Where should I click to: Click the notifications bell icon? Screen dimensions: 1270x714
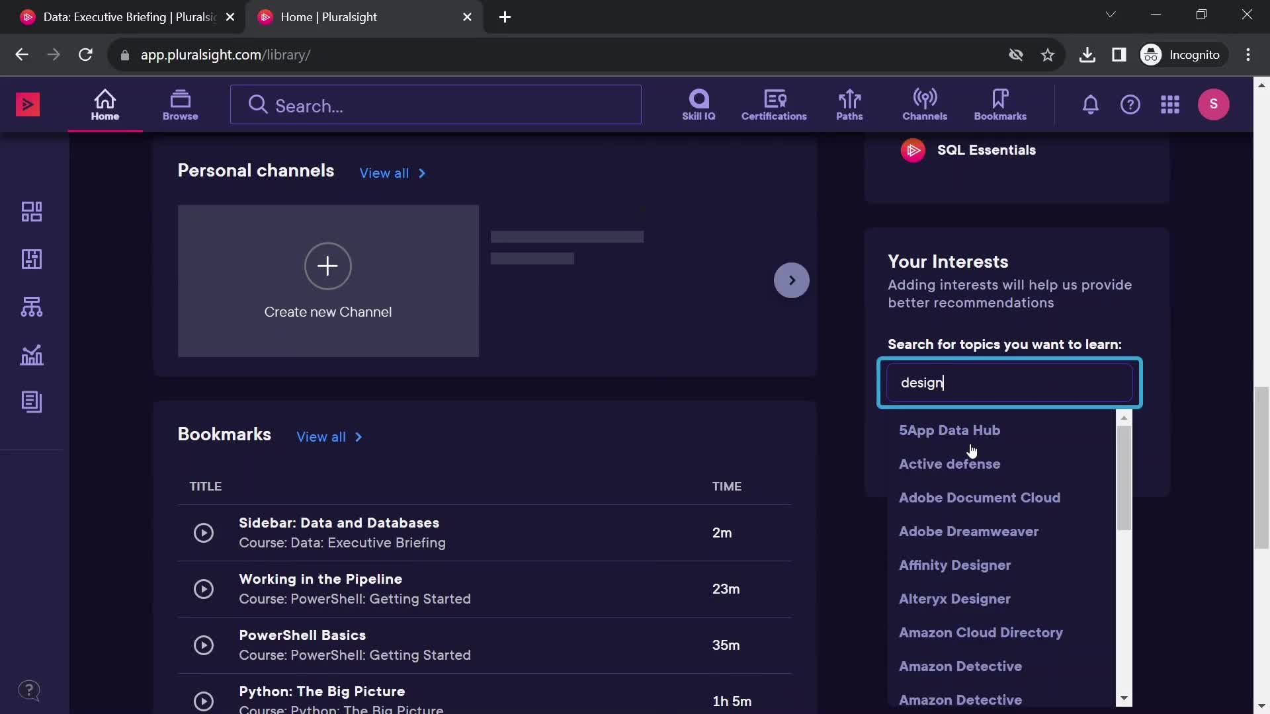tap(1090, 104)
